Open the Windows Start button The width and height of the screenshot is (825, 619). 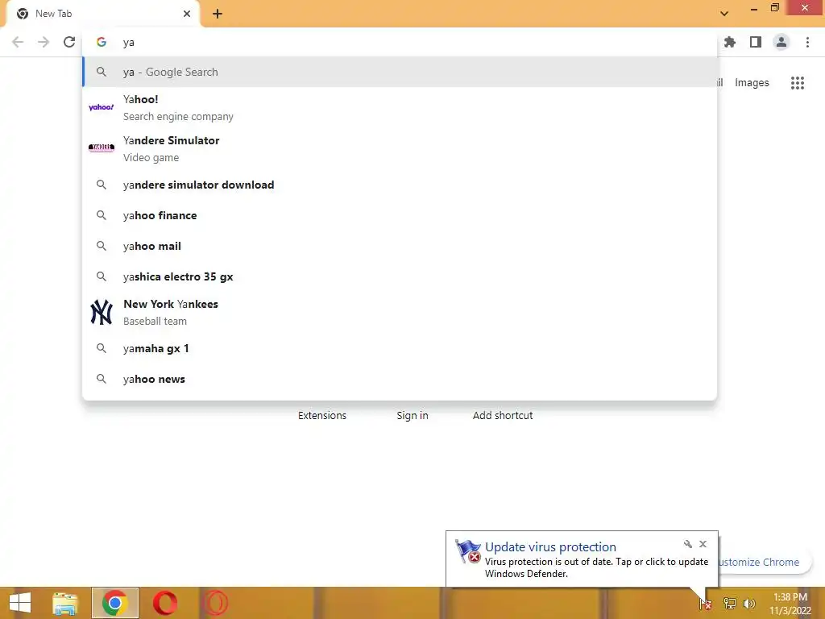tap(20, 603)
